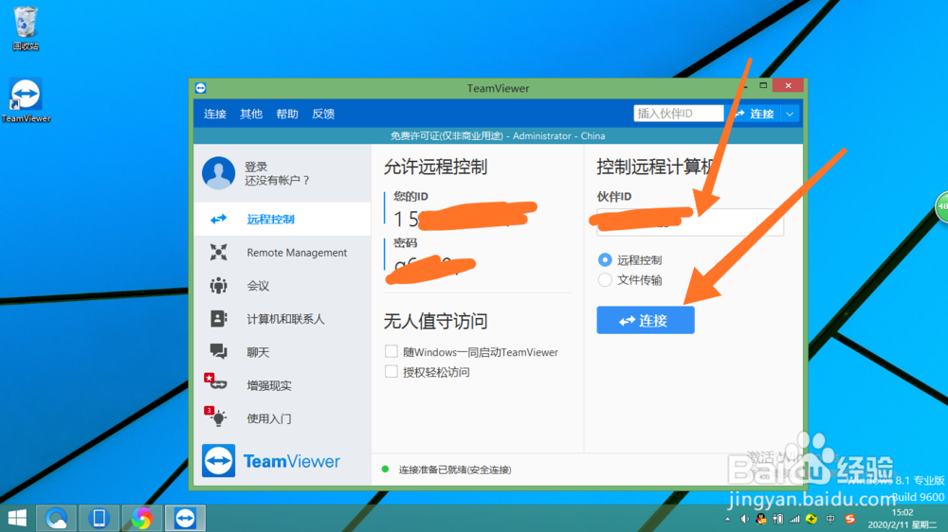Click the remote control arrows icon

(x=218, y=220)
